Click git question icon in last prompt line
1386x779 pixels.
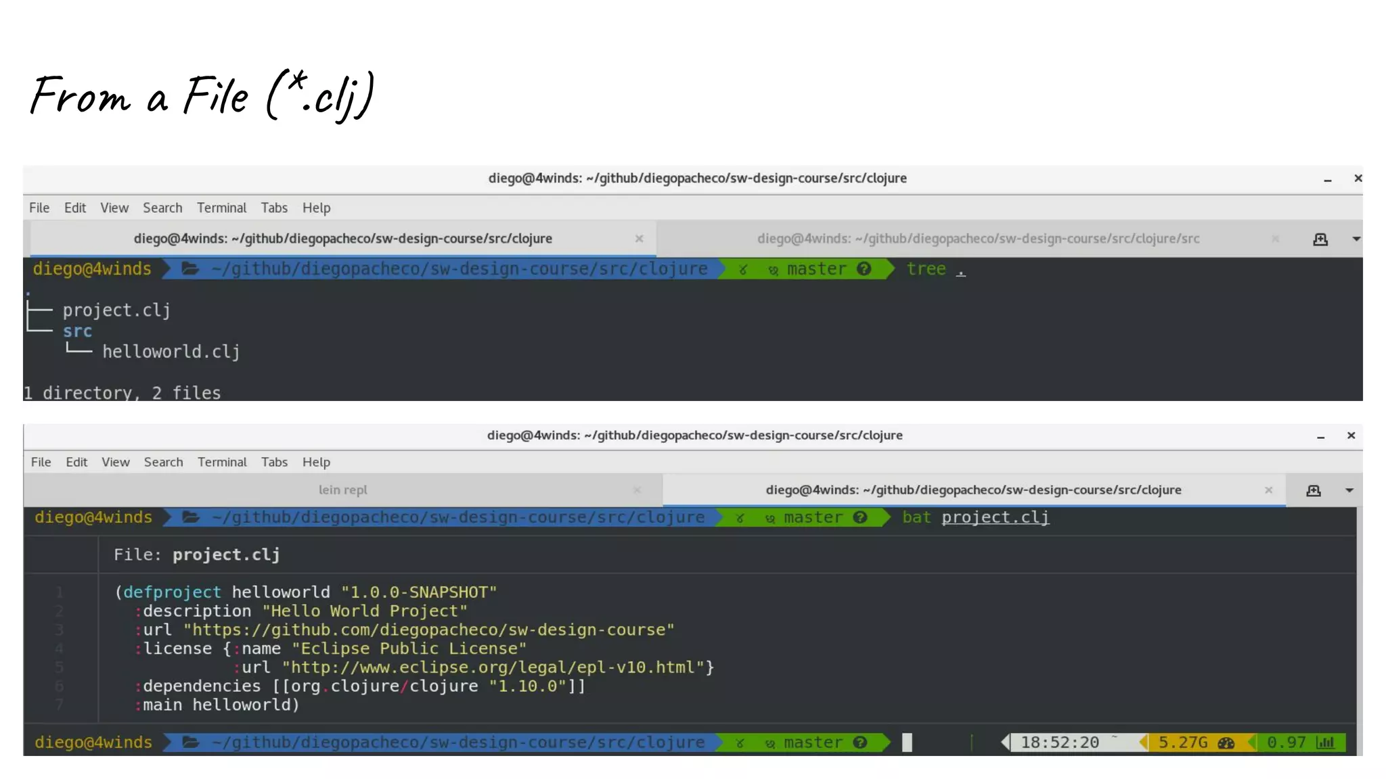pos(859,742)
